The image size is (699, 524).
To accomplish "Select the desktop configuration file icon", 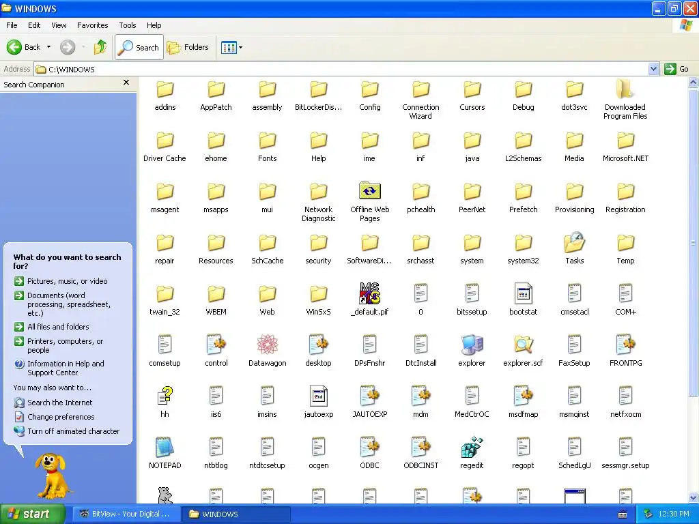I will tap(318, 345).
